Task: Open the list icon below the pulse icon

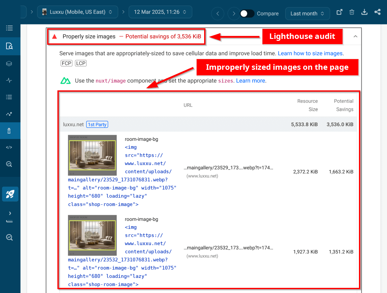Action: coord(9,97)
